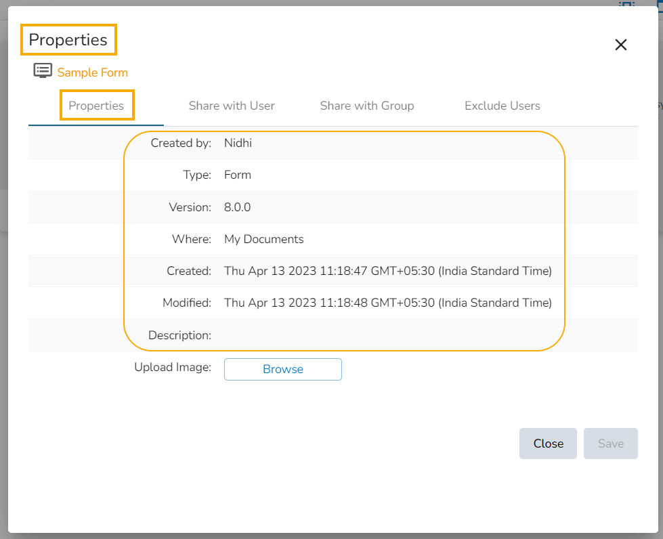Switch to the Properties tab
Viewport: 663px width, 539px height.
pos(96,106)
